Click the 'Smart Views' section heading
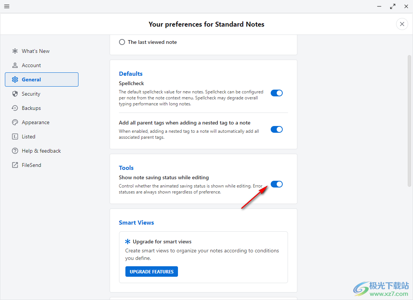The width and height of the screenshot is (413, 300). 136,223
